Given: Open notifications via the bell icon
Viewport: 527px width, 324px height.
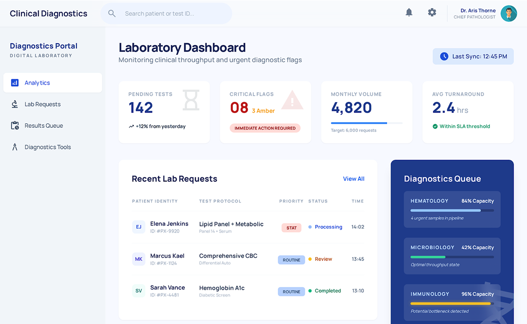Looking at the screenshot, I should click(x=409, y=12).
